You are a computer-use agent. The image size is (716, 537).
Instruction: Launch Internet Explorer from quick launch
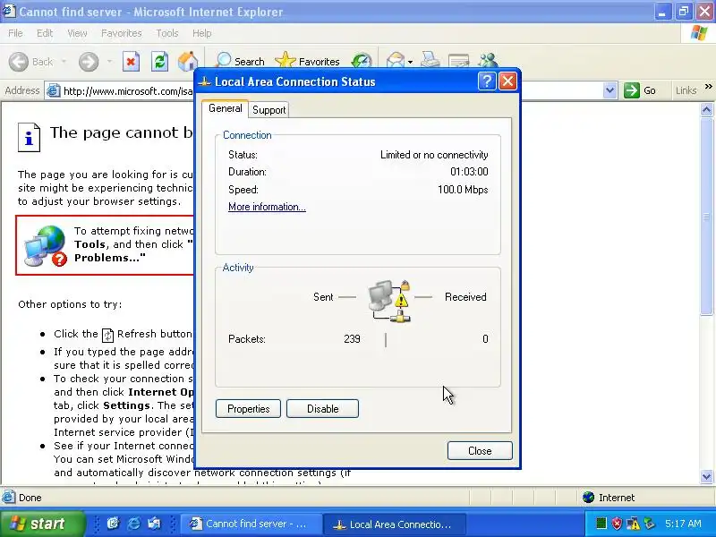(133, 524)
